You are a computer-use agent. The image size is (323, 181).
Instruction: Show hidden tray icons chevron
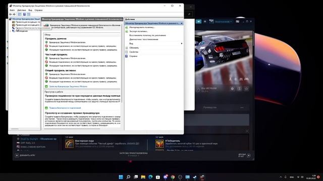(x=281, y=177)
